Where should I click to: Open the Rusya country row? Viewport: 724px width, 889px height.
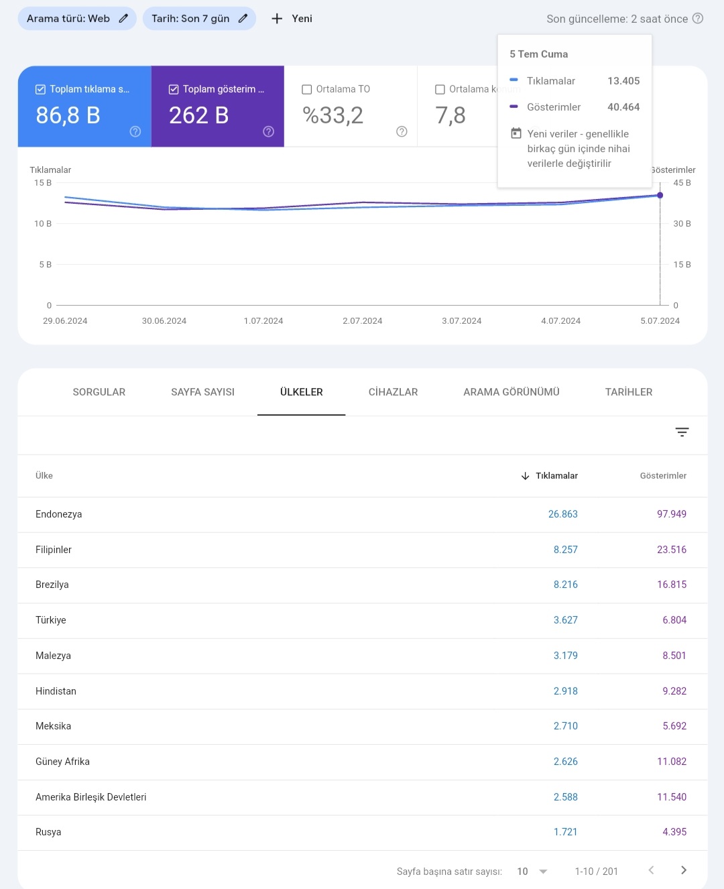(x=363, y=833)
